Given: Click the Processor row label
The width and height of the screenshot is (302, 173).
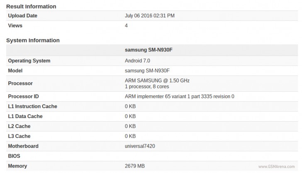Looking at the screenshot, I should point(20,83).
